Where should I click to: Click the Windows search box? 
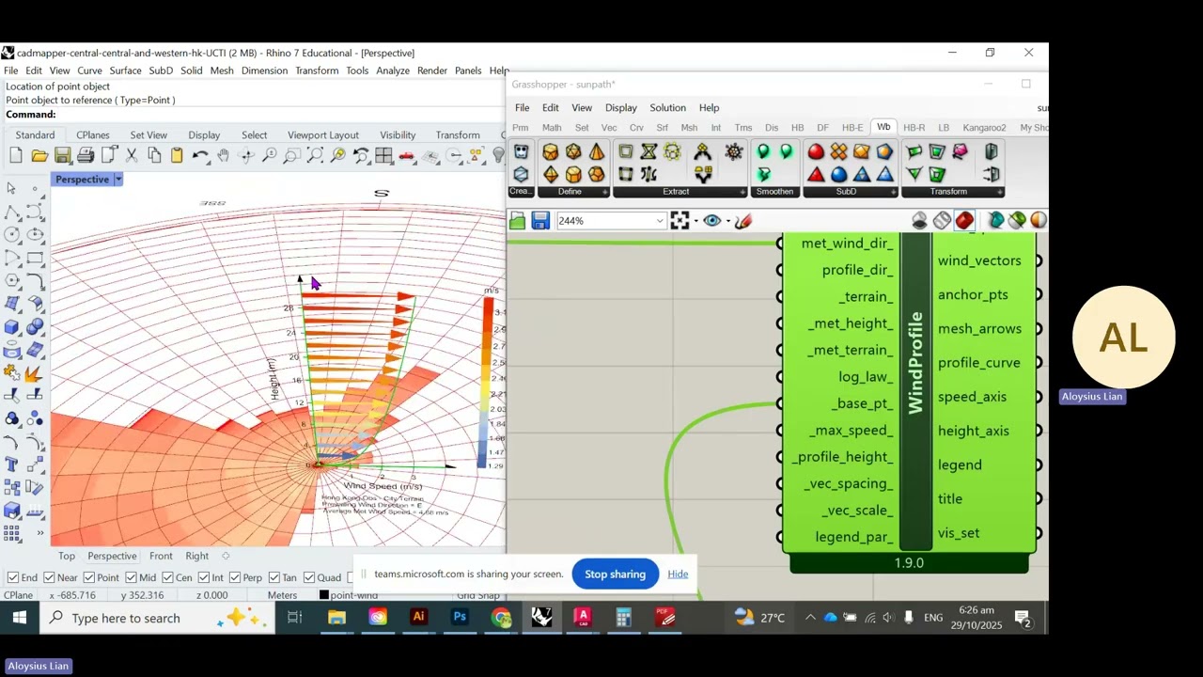(156, 618)
